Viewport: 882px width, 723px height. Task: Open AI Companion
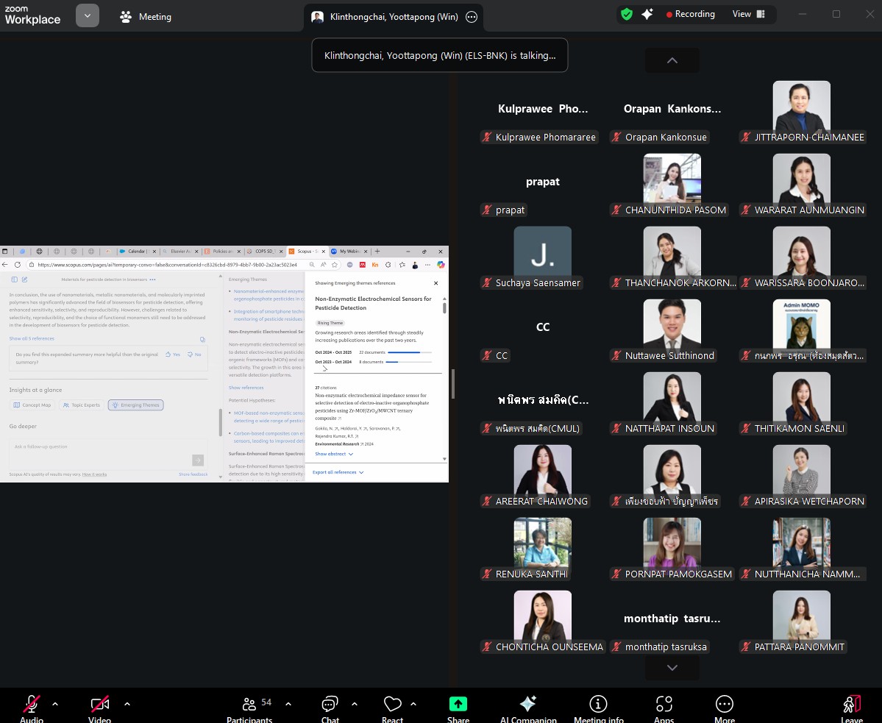coord(527,705)
